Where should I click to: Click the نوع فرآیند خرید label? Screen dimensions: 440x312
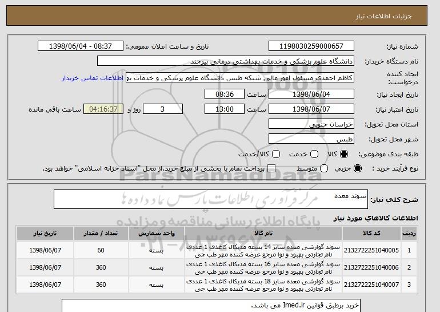click(395, 169)
